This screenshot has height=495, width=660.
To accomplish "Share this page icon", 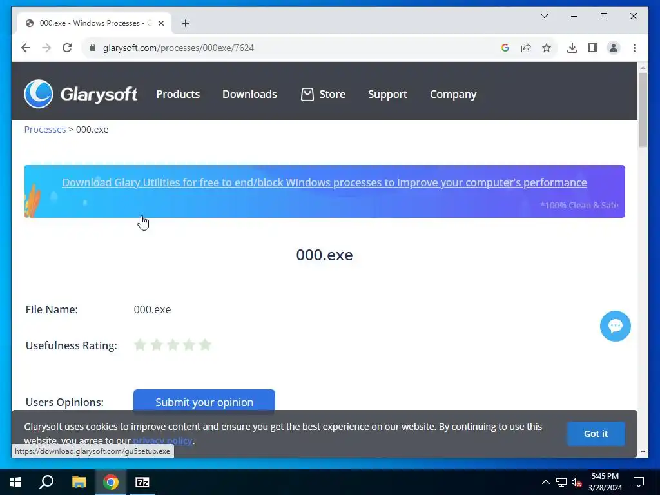I will pos(526,48).
